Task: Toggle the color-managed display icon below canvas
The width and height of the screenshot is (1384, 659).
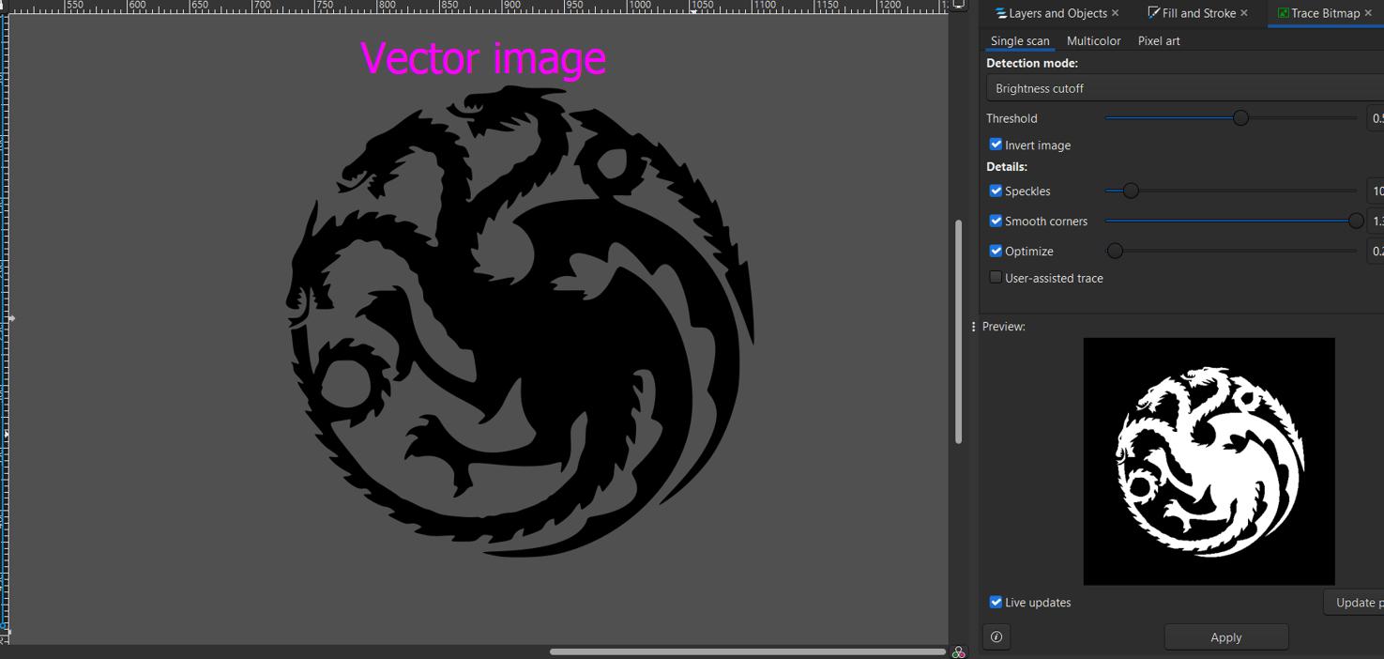Action: (958, 652)
